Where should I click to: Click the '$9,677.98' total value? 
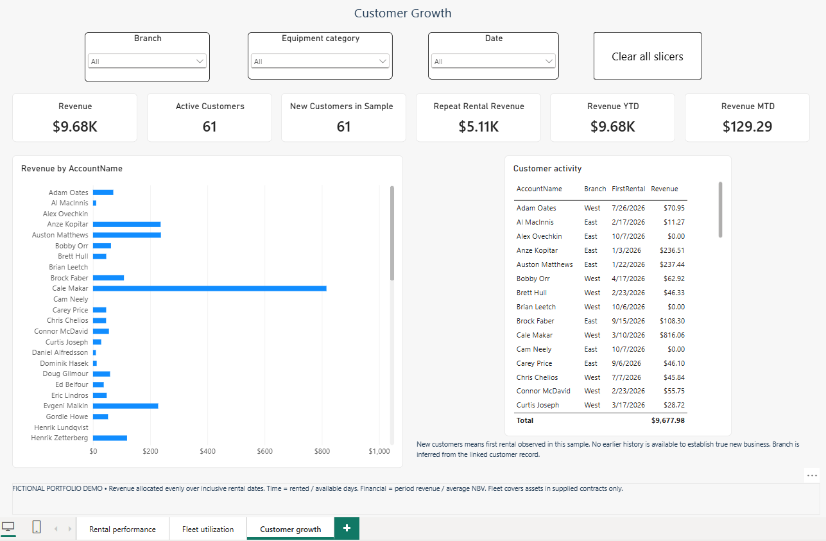pos(668,420)
